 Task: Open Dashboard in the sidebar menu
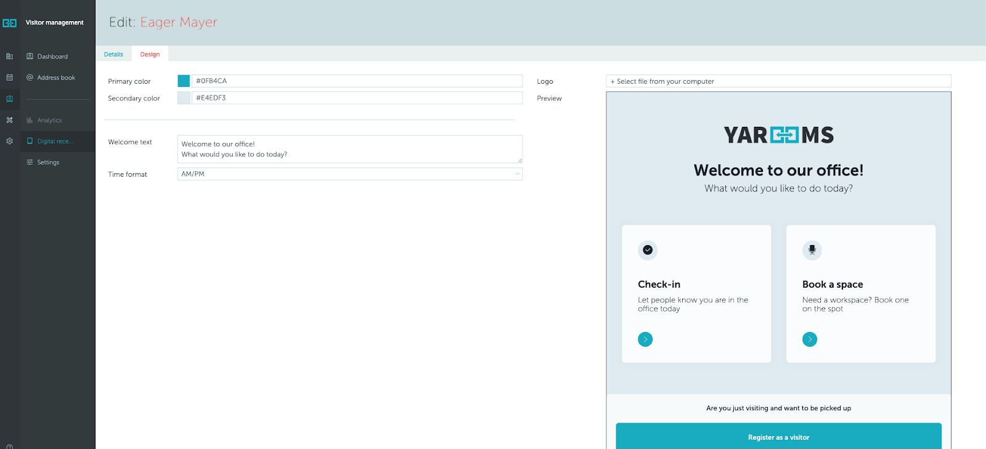point(52,57)
